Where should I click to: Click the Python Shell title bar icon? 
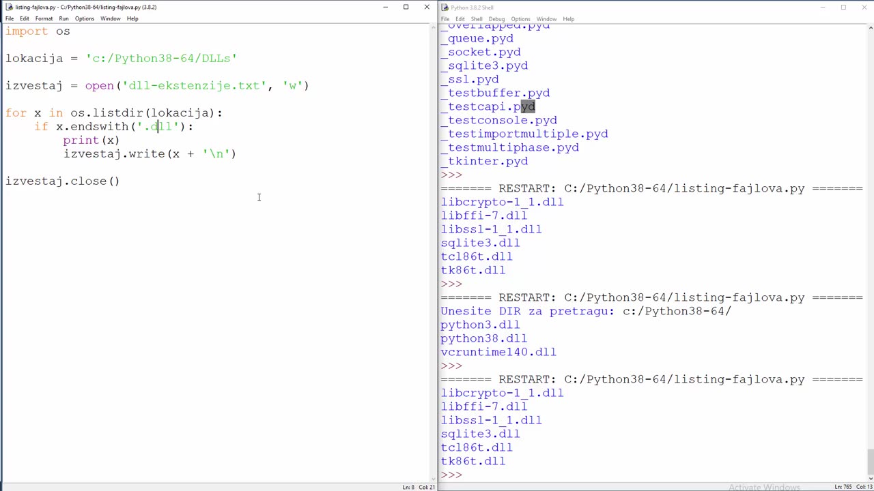coord(445,8)
